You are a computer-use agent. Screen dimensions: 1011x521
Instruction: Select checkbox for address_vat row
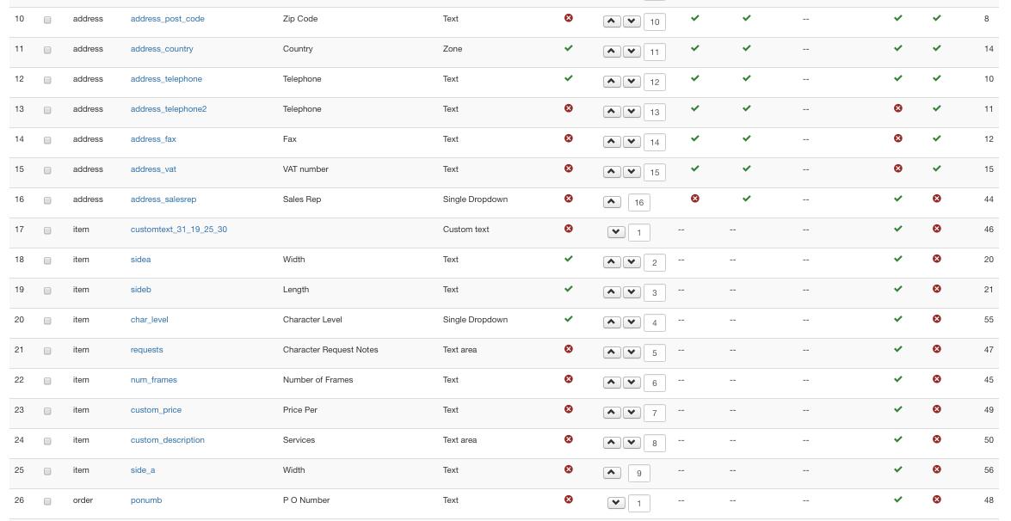(47, 170)
